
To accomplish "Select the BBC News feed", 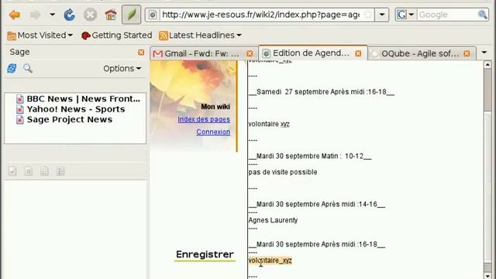I will [84, 98].
